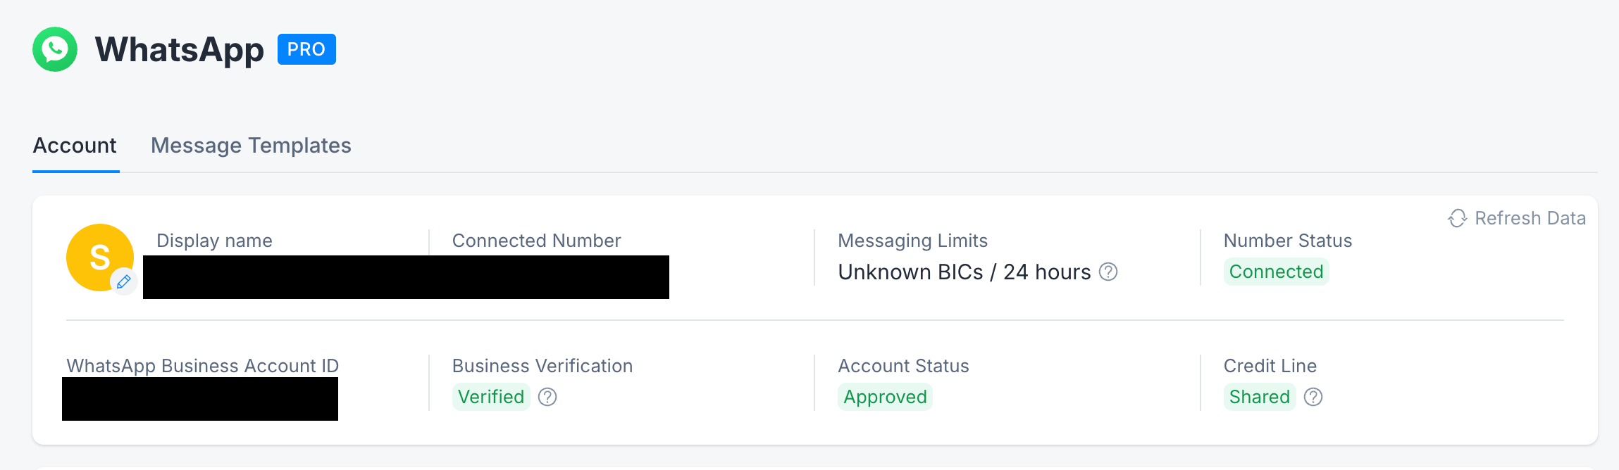Click the Refresh Data button
Screen dimensions: 1619x470
tap(1517, 218)
